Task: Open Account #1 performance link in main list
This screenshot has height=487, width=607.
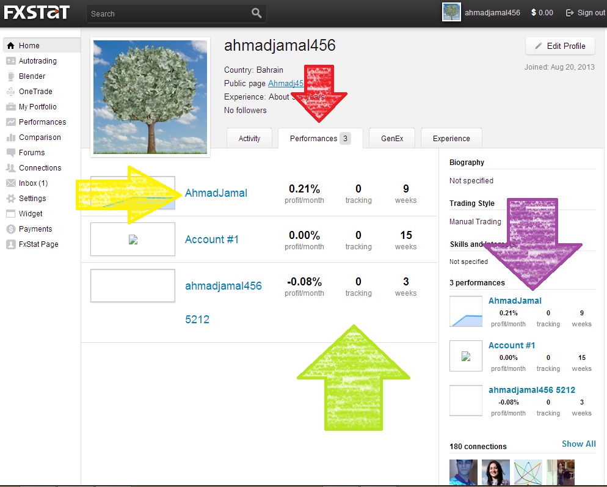Action: tap(212, 240)
